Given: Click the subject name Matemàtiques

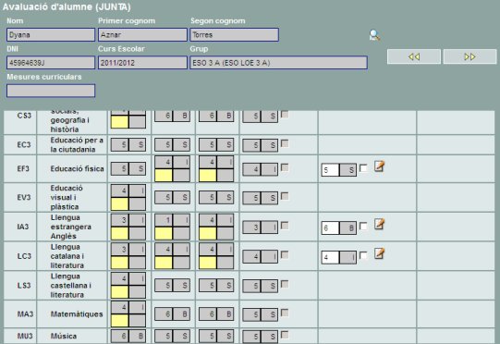Looking at the screenshot, I should [x=77, y=314].
